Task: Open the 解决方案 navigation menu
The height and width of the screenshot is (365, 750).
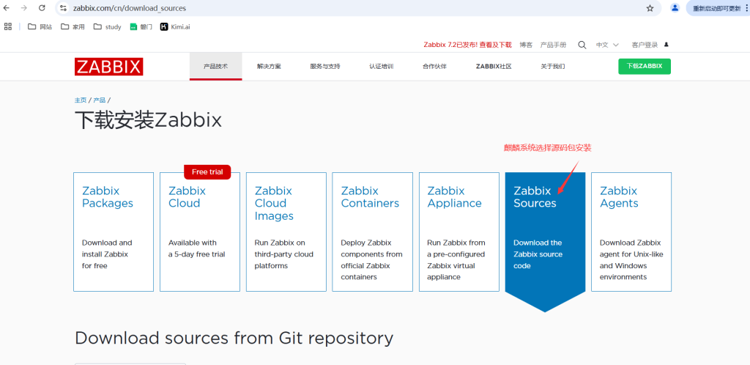Action: click(x=269, y=66)
